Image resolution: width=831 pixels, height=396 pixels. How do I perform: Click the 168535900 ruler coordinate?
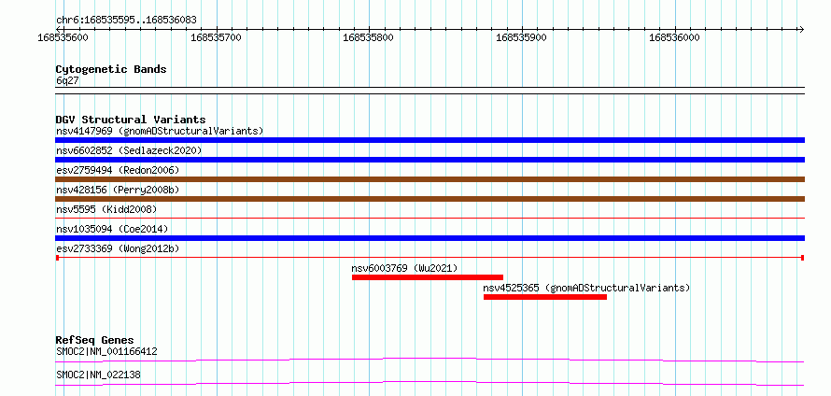coord(521,37)
